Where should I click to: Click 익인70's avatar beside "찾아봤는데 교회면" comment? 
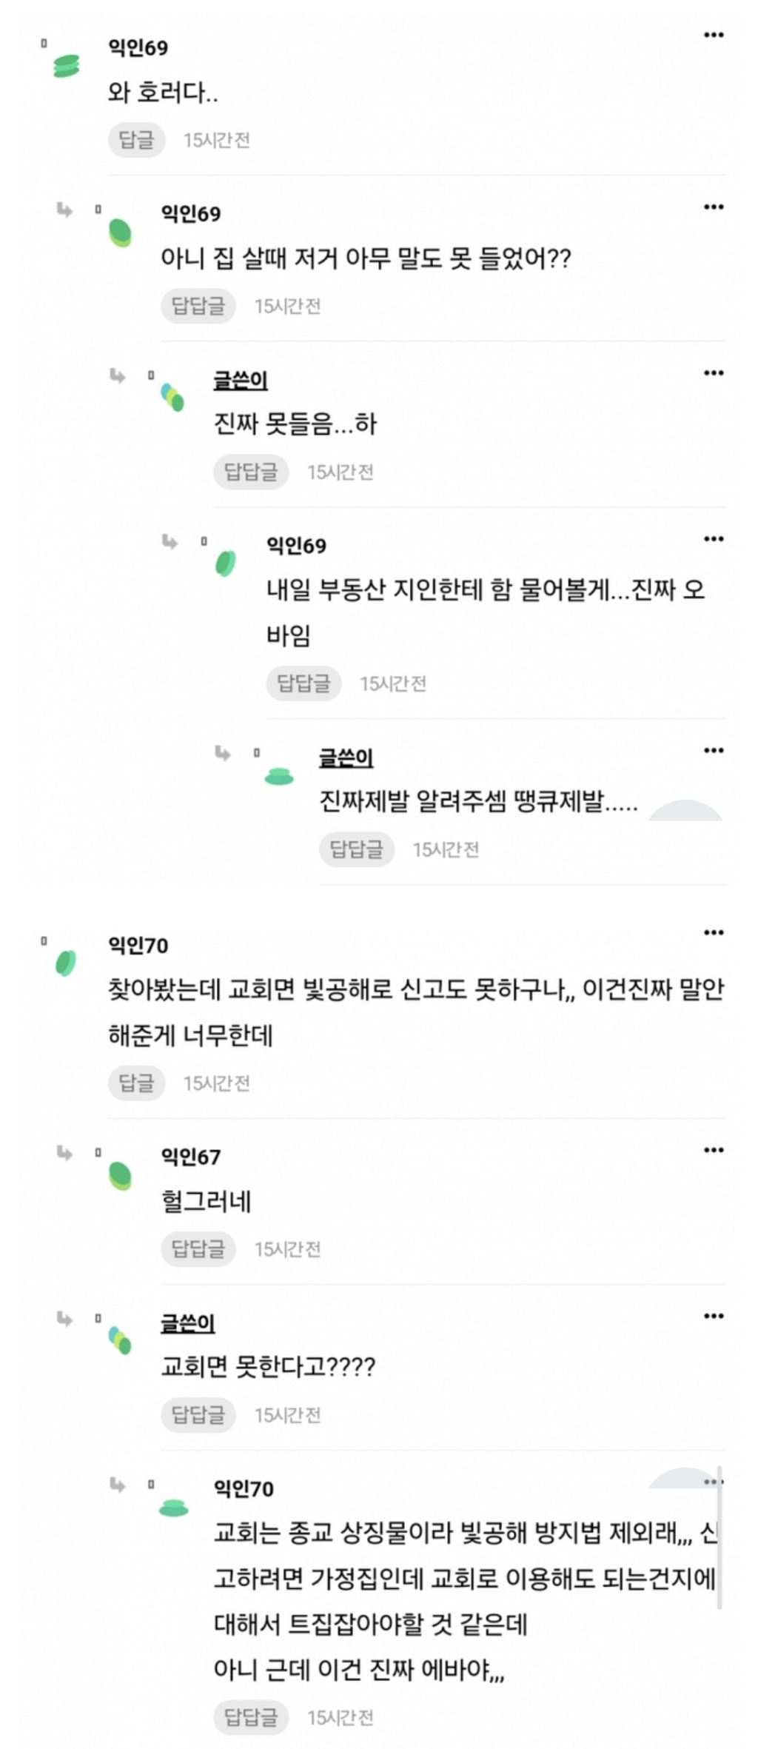click(66, 963)
